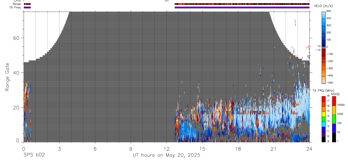The width and height of the screenshot is (348, 161).
Task: Click the short purple TX Freq strip near 0 UT
Action: point(27,7)
